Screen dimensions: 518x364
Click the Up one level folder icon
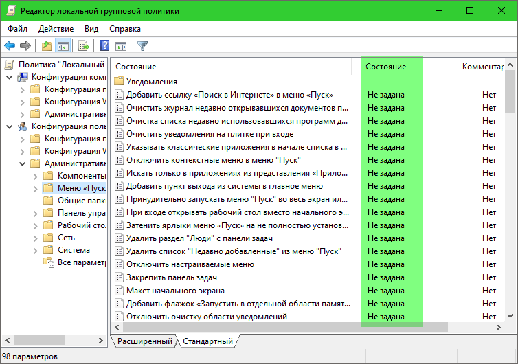coord(47,46)
